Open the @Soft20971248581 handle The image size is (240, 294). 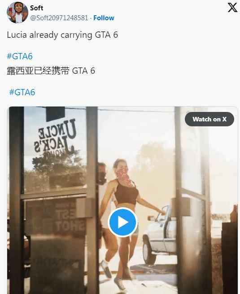tap(59, 18)
